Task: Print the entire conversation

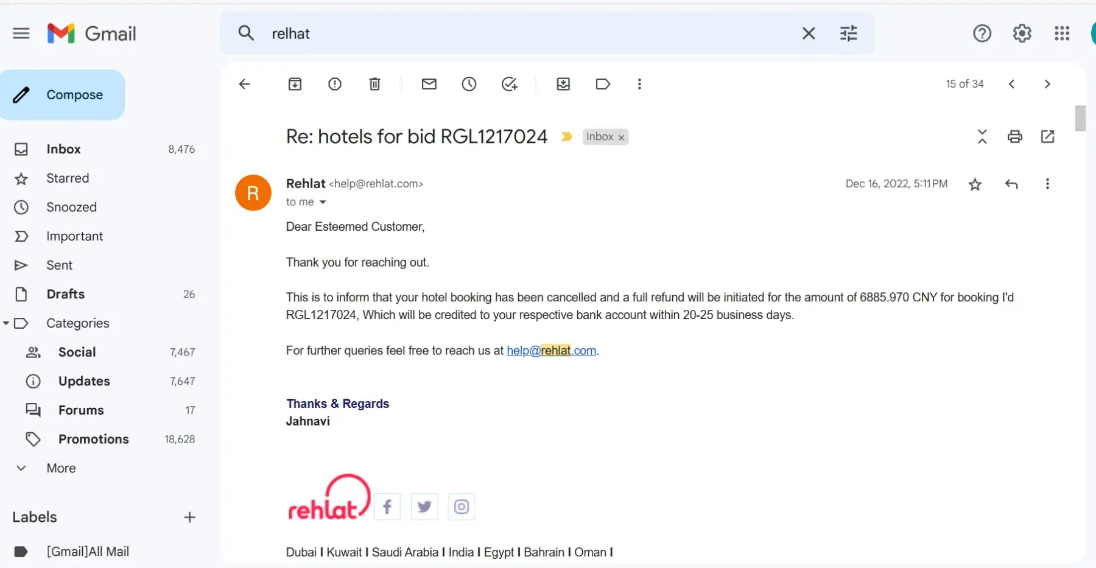Action: tap(1015, 136)
